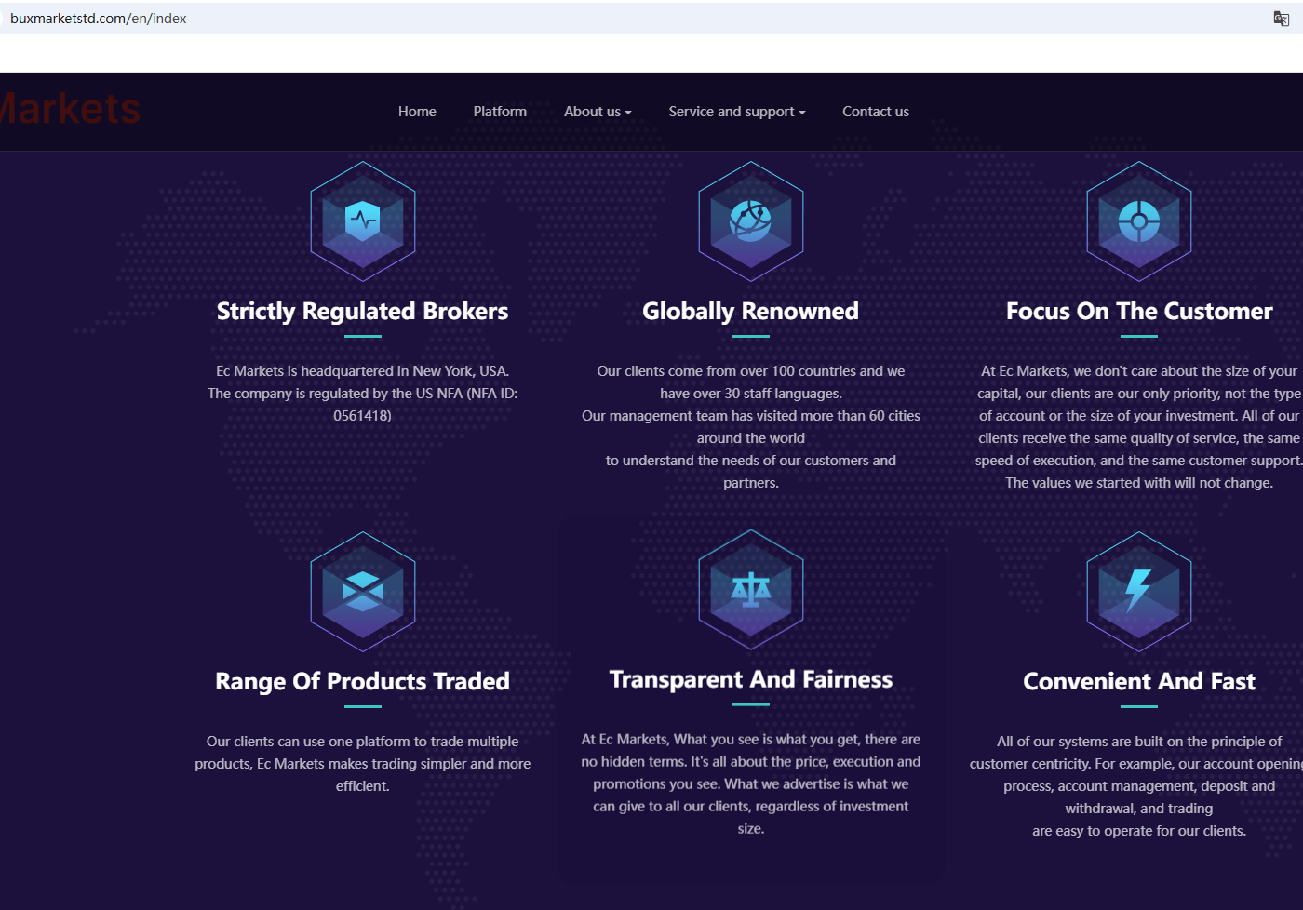Click 'Our clients can use one platform' line

coord(363,742)
